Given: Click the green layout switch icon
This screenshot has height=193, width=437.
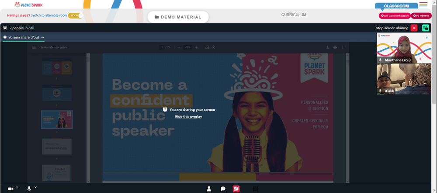Looking at the screenshot, I should (426, 28).
